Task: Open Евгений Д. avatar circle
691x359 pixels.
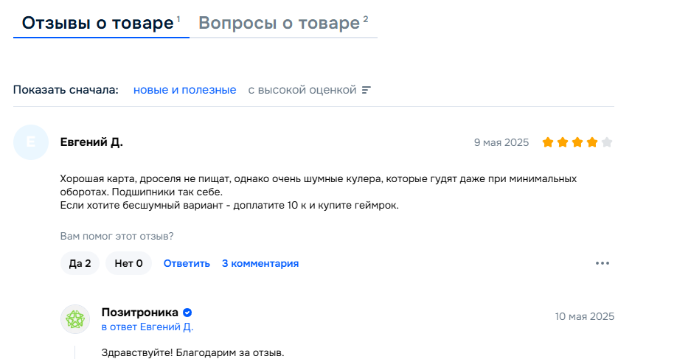Action: tap(31, 142)
